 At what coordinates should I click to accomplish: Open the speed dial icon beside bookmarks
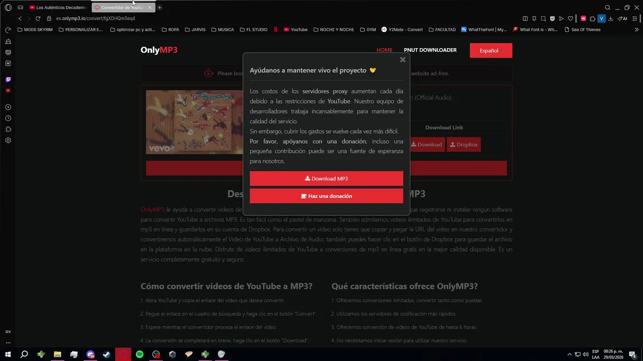(8, 30)
